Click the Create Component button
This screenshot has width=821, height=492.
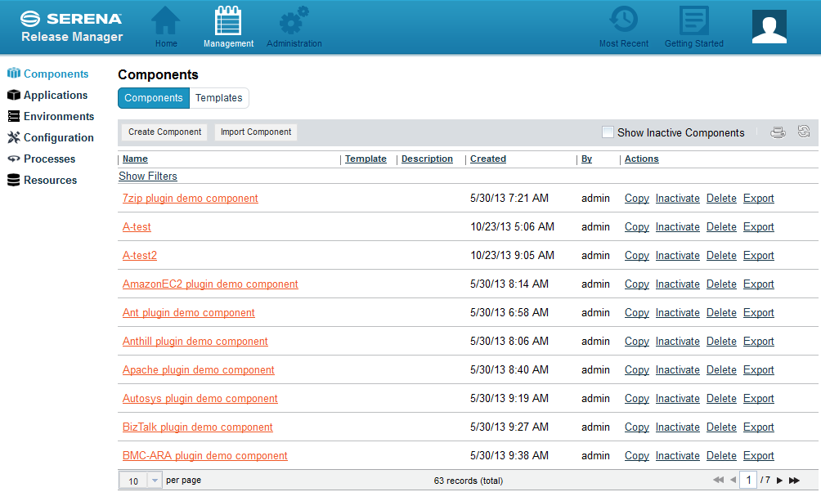tap(164, 132)
